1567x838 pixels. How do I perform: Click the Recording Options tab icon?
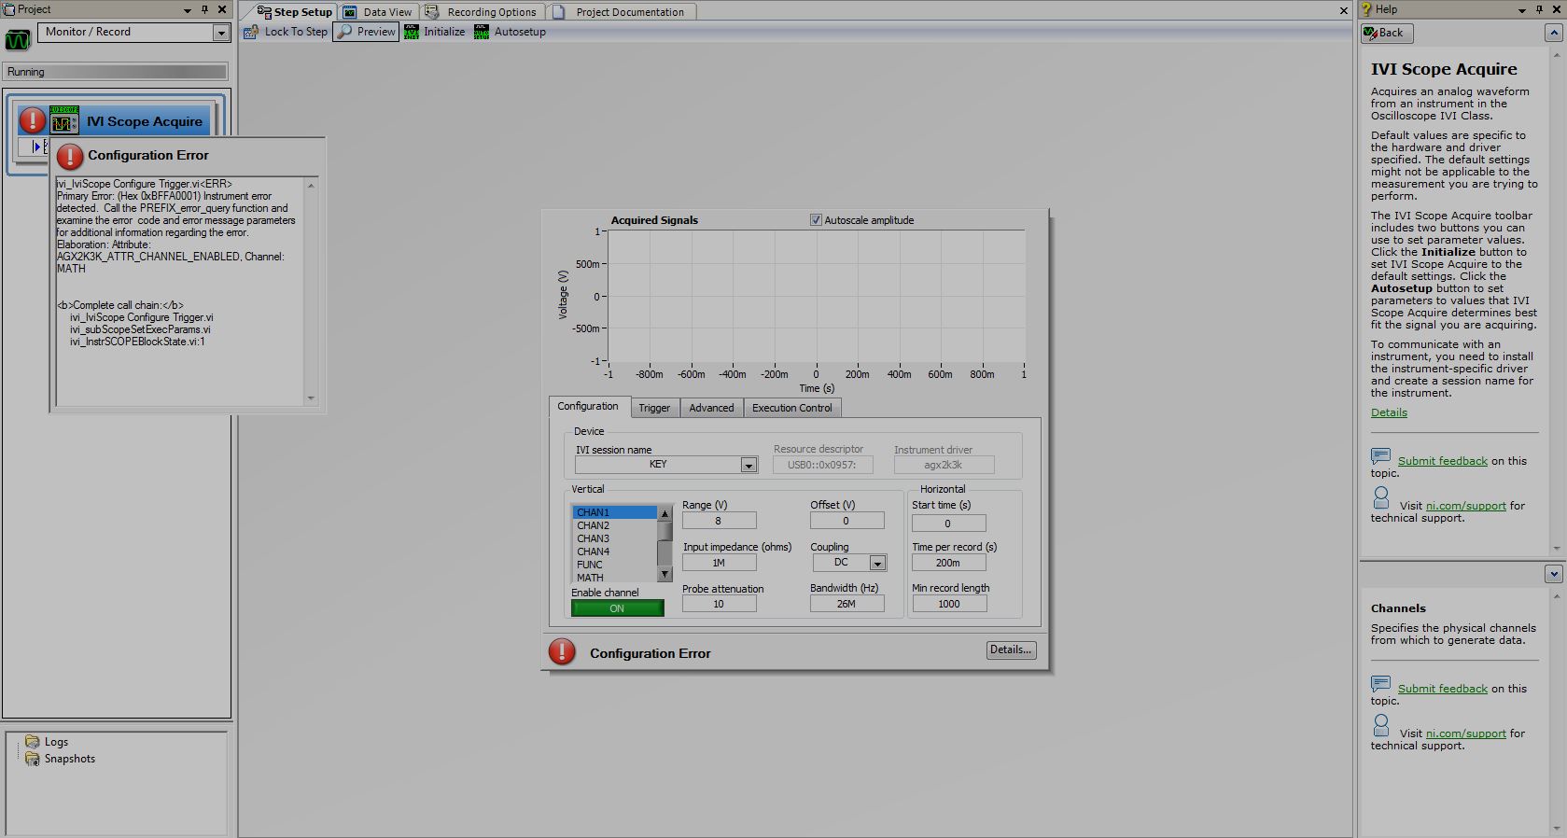pos(432,12)
